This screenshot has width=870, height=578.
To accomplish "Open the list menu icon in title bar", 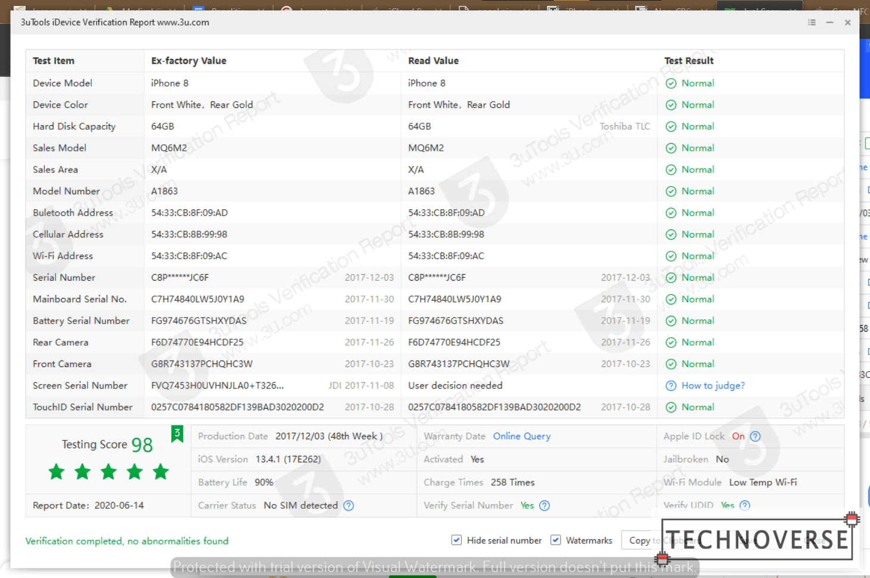I will pos(812,23).
